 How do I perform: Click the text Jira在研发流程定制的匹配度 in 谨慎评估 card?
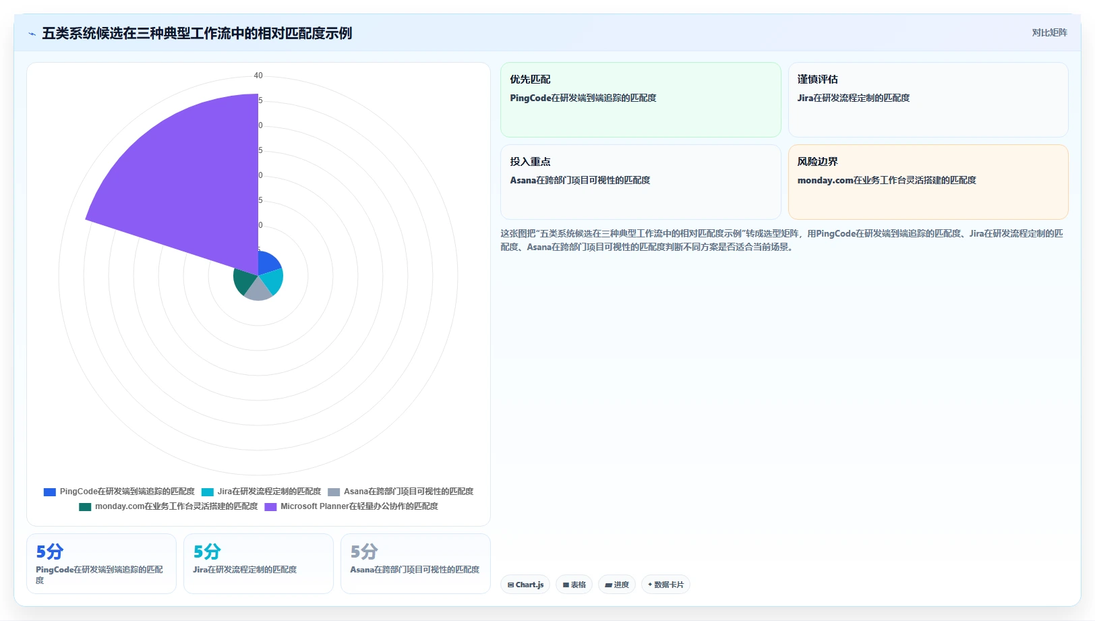854,98
